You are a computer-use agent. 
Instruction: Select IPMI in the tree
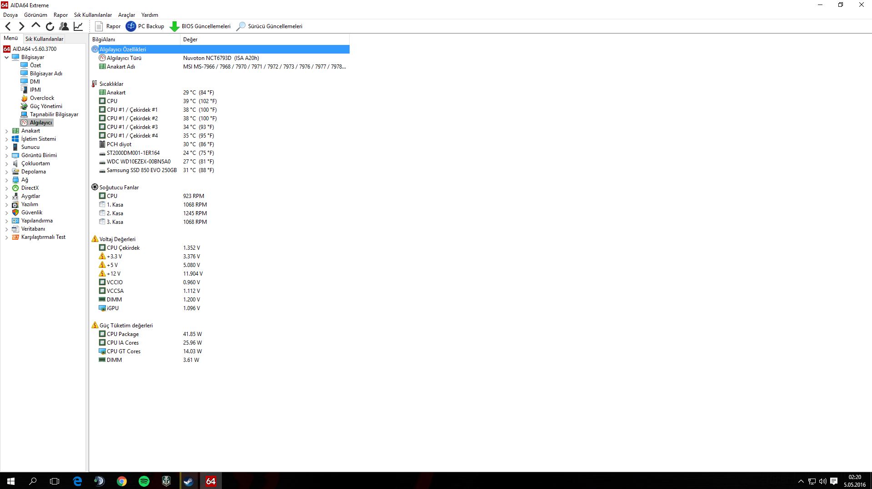point(35,90)
